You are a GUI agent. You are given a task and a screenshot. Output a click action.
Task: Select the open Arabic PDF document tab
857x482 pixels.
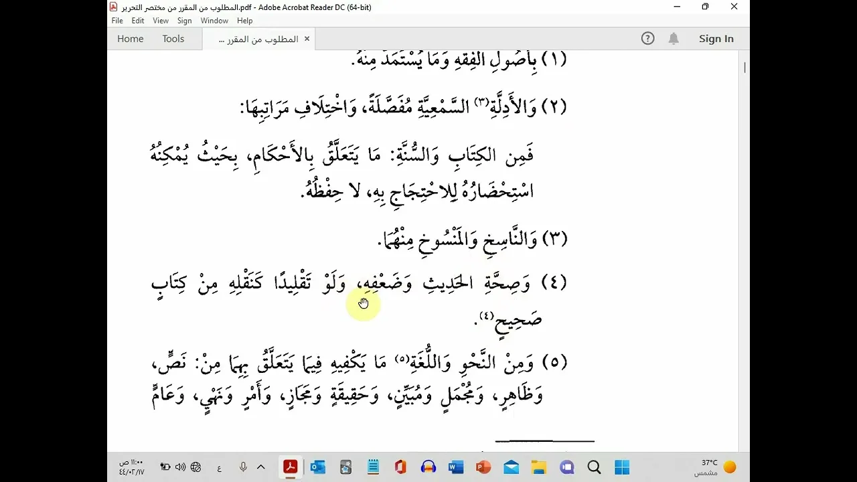point(258,39)
